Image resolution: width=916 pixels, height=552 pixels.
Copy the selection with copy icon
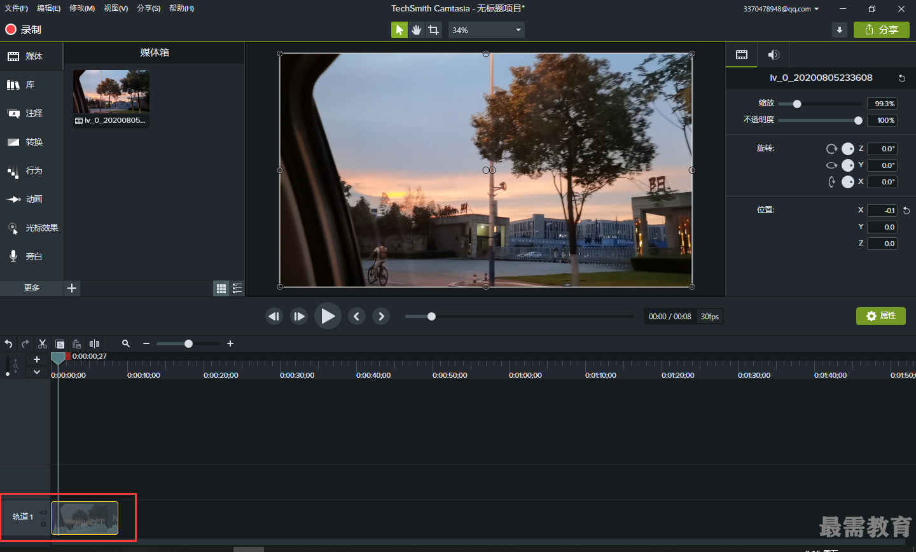(x=60, y=343)
